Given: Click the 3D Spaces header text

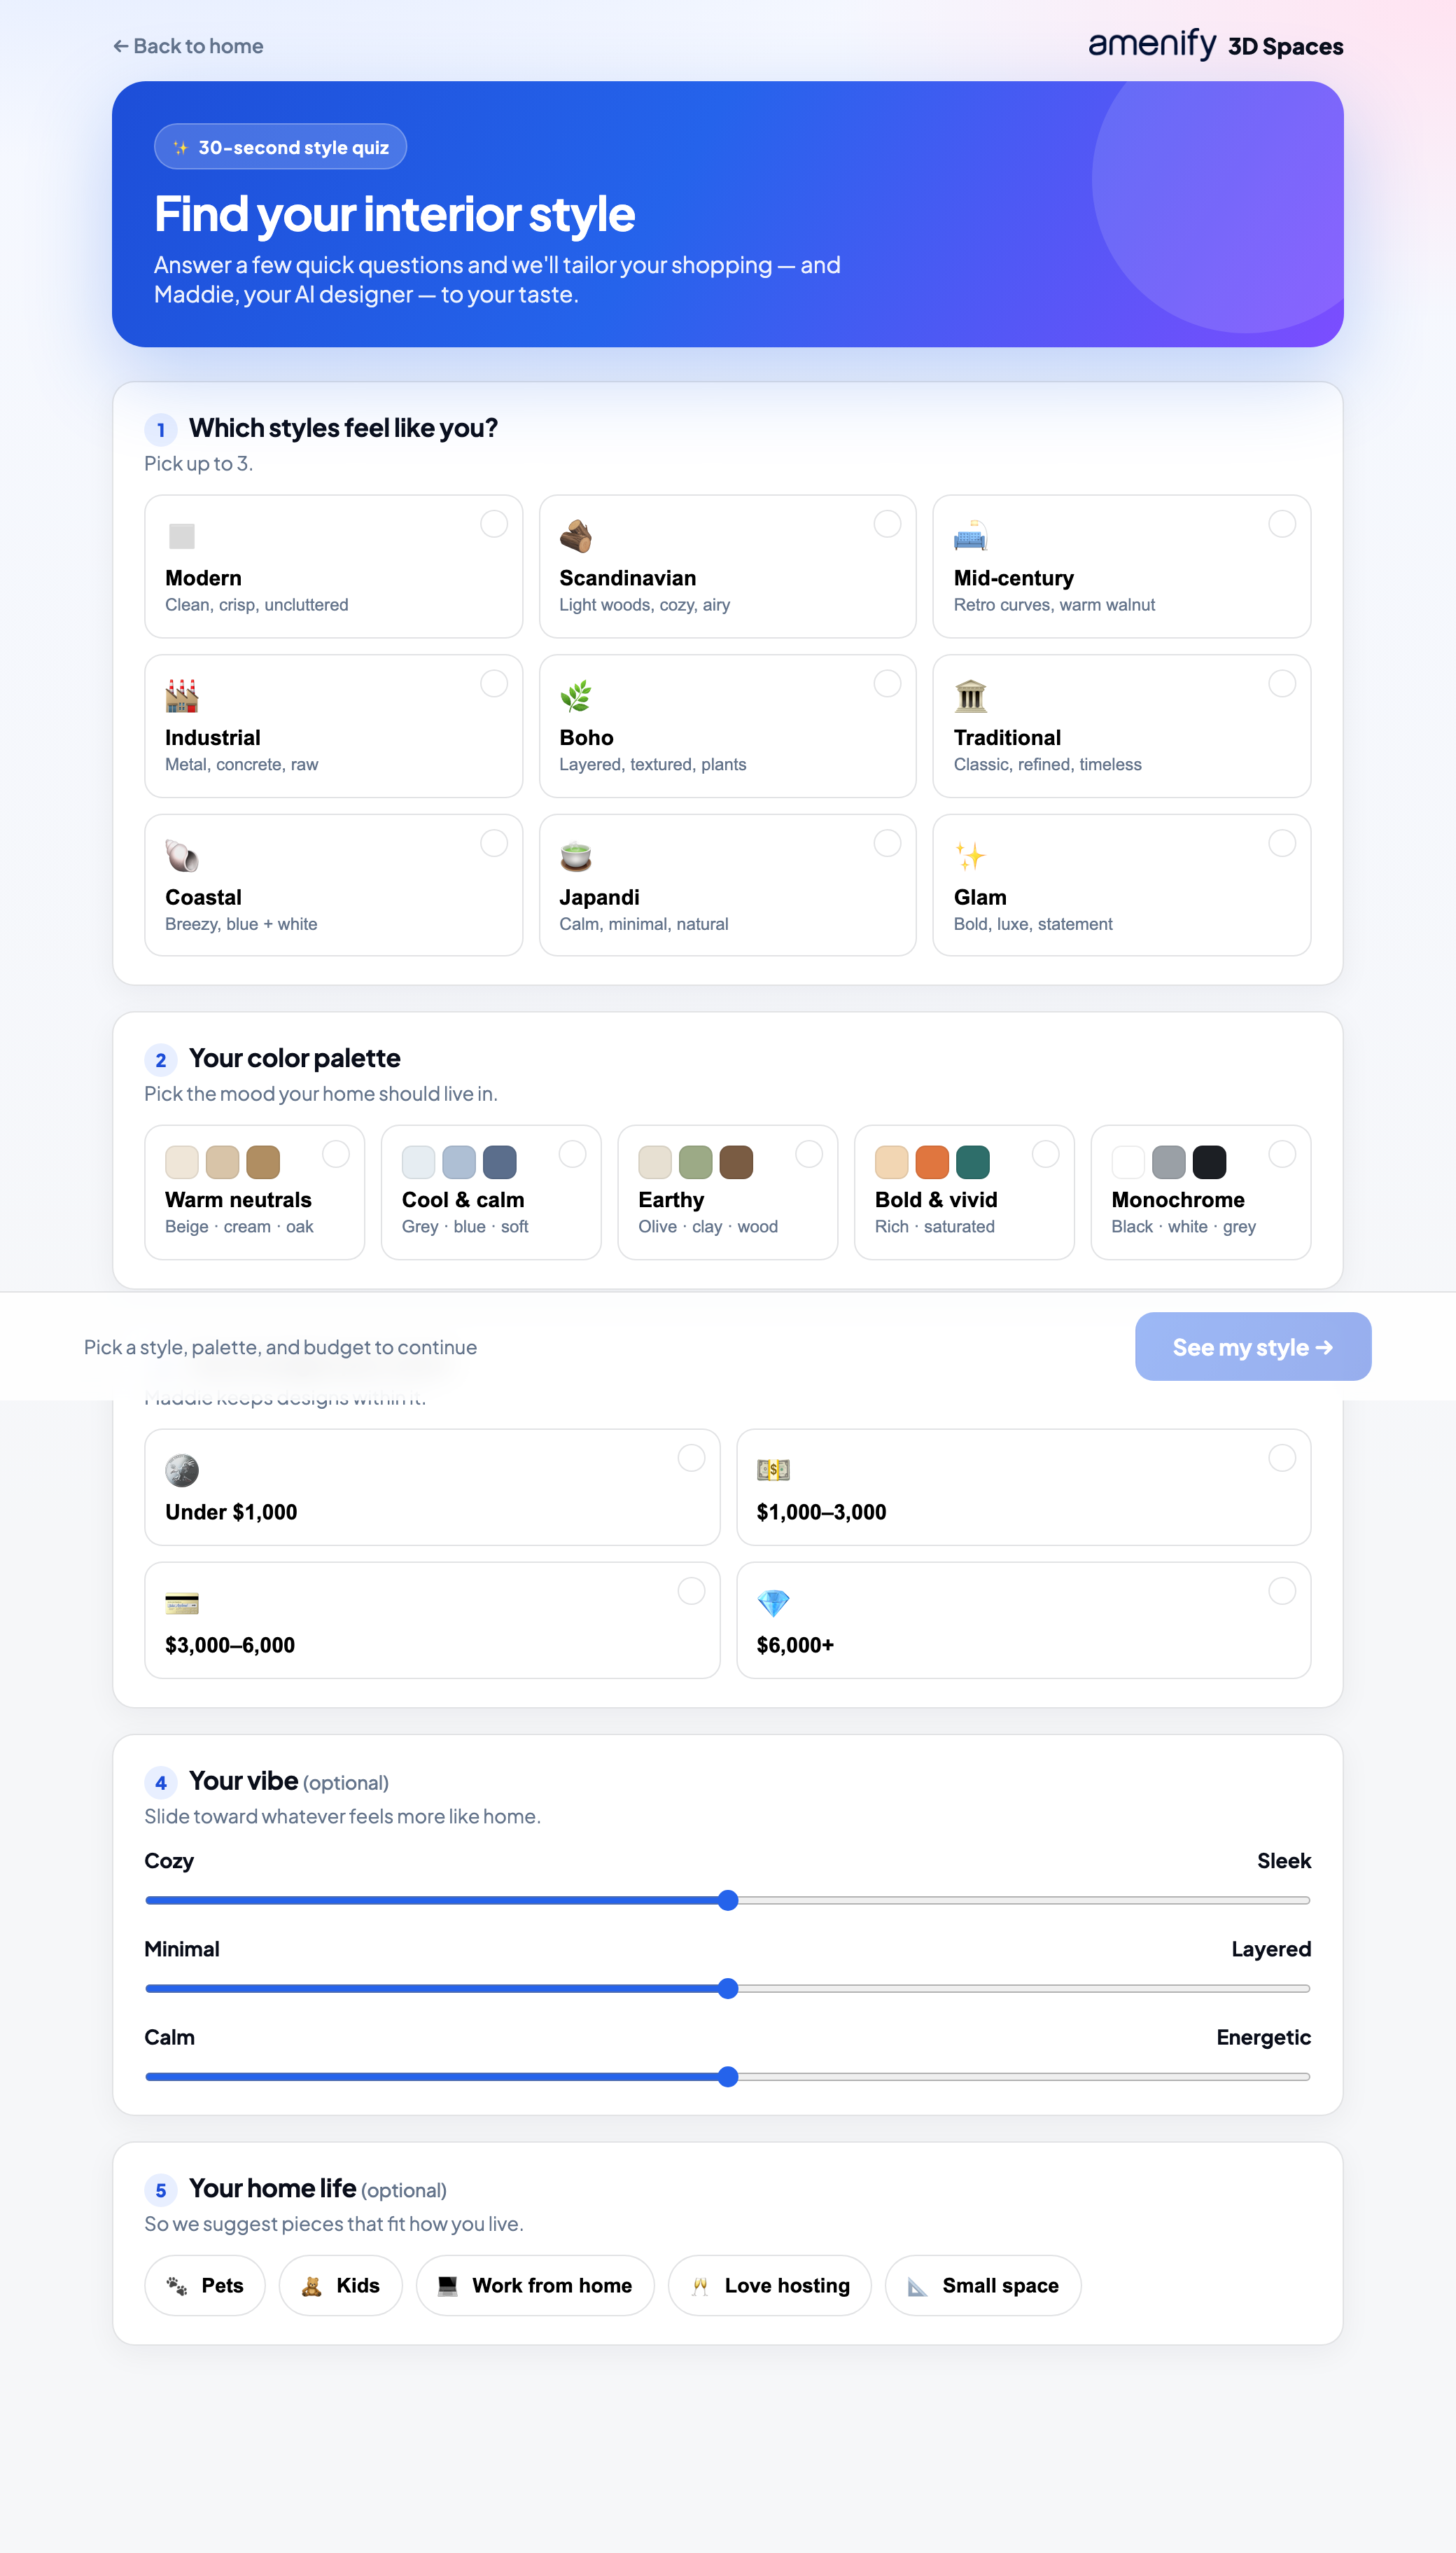Looking at the screenshot, I should 1285,47.
